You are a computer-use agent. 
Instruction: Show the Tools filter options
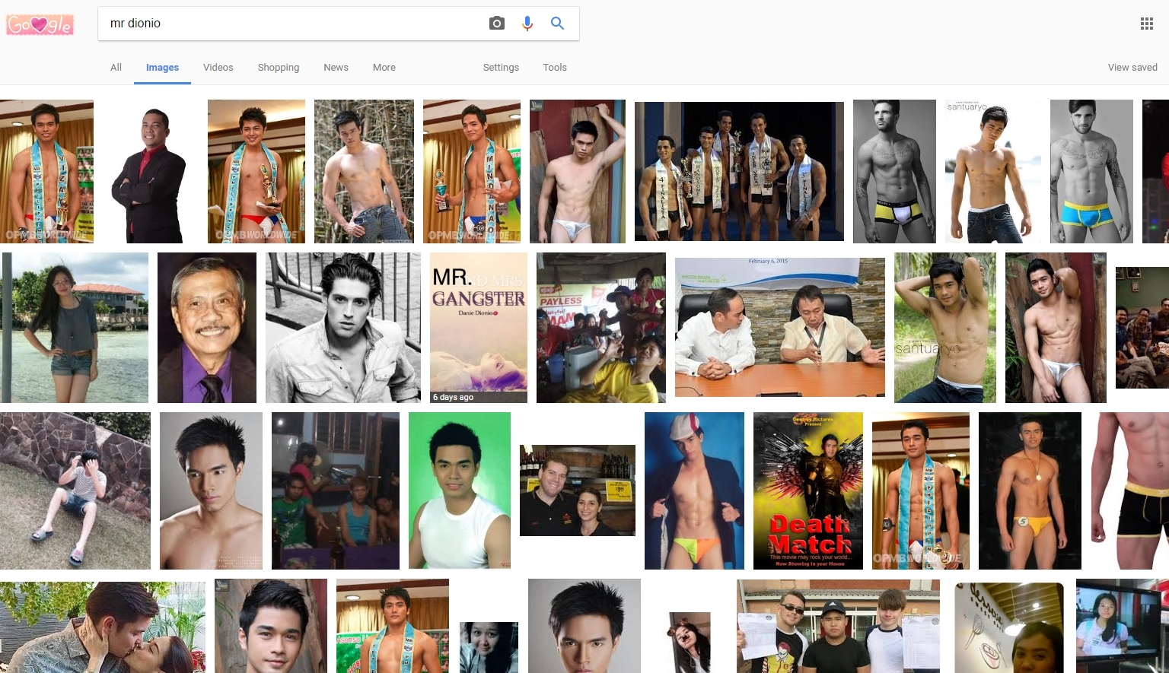pos(555,67)
